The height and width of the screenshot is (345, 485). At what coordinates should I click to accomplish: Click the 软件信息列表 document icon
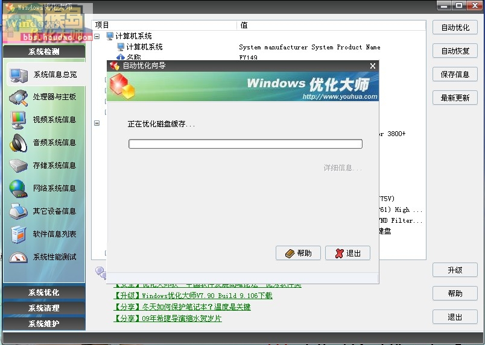19,234
